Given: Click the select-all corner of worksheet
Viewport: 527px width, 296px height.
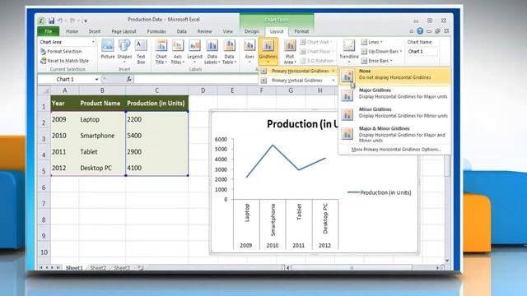Looking at the screenshot, I should point(44,90).
